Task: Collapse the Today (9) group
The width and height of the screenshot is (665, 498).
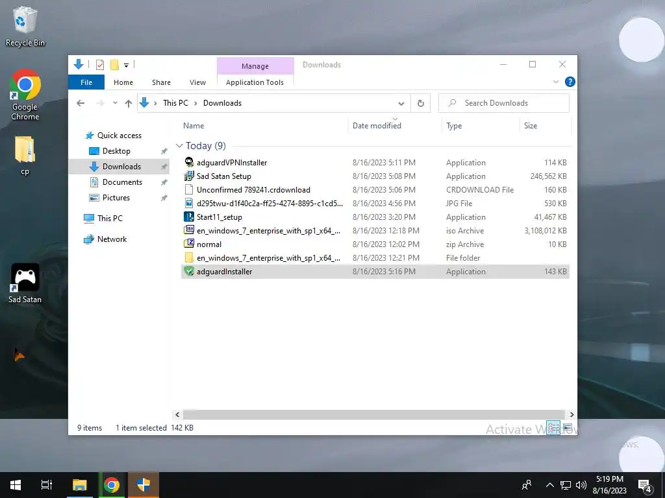Action: (179, 146)
